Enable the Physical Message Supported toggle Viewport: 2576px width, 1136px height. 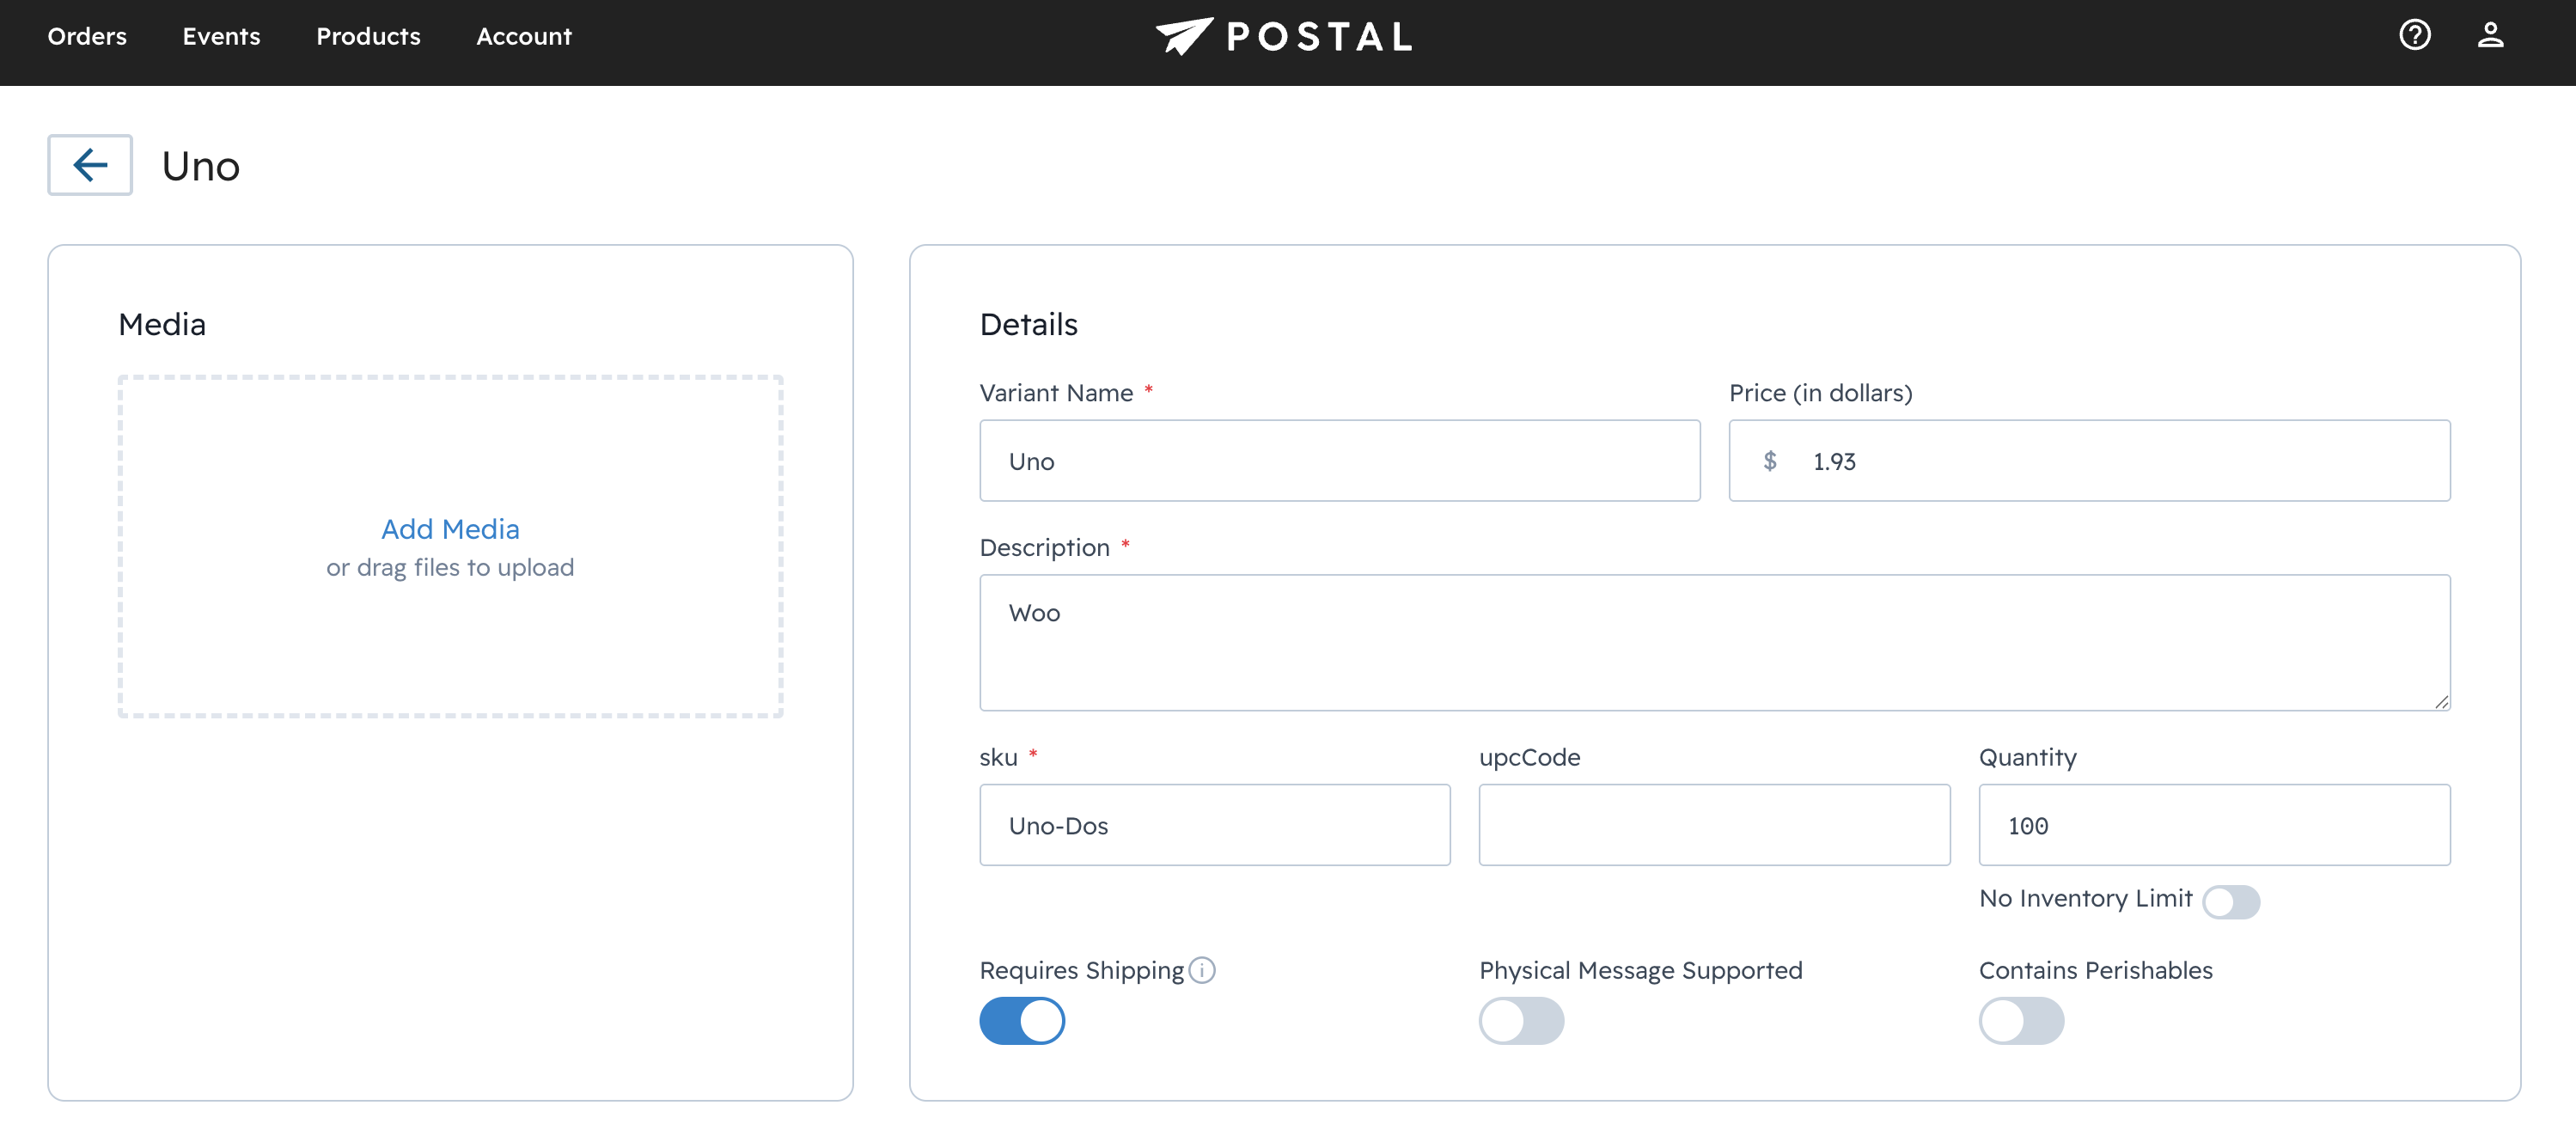point(1521,1021)
